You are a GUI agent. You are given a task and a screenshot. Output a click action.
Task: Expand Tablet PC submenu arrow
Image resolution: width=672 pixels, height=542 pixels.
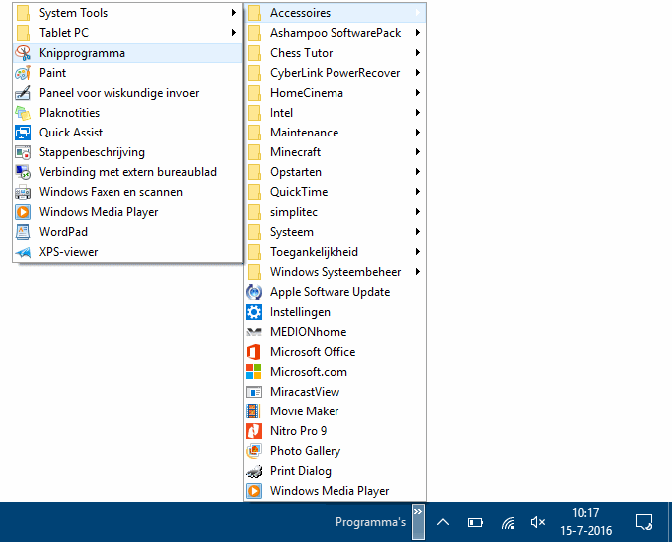point(234,33)
